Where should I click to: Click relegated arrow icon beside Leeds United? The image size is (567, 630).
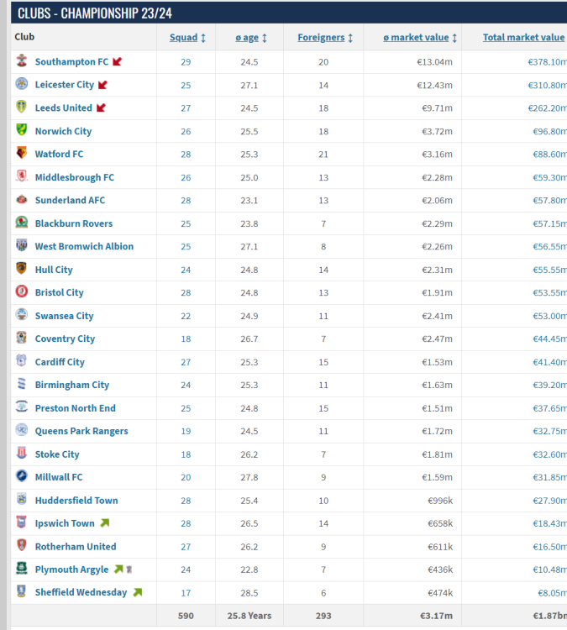pos(101,108)
